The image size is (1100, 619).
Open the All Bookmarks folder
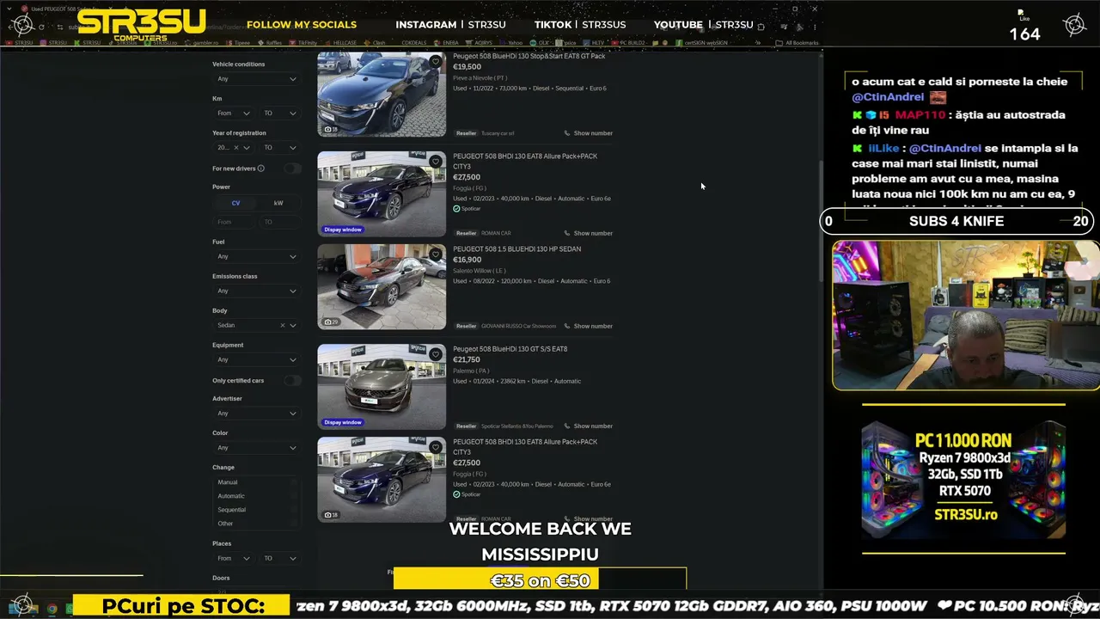[x=797, y=43]
